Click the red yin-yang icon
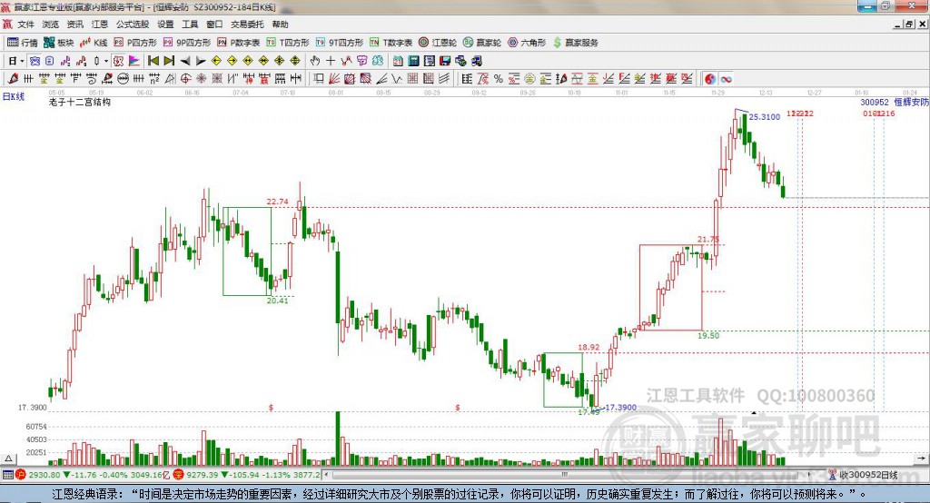Image resolution: width=930 pixels, height=503 pixels. pos(710,79)
